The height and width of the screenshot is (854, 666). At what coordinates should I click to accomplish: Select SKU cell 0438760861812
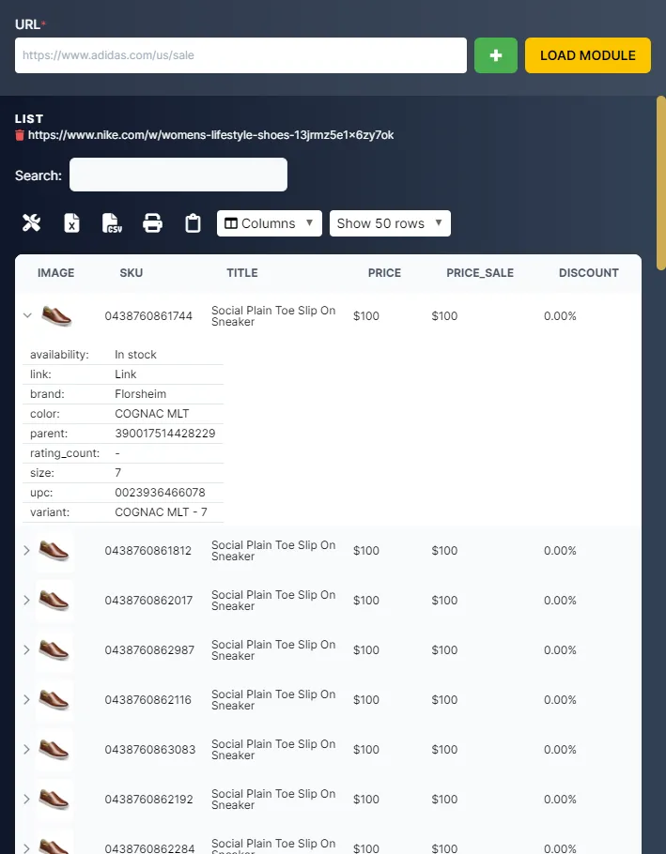click(148, 551)
